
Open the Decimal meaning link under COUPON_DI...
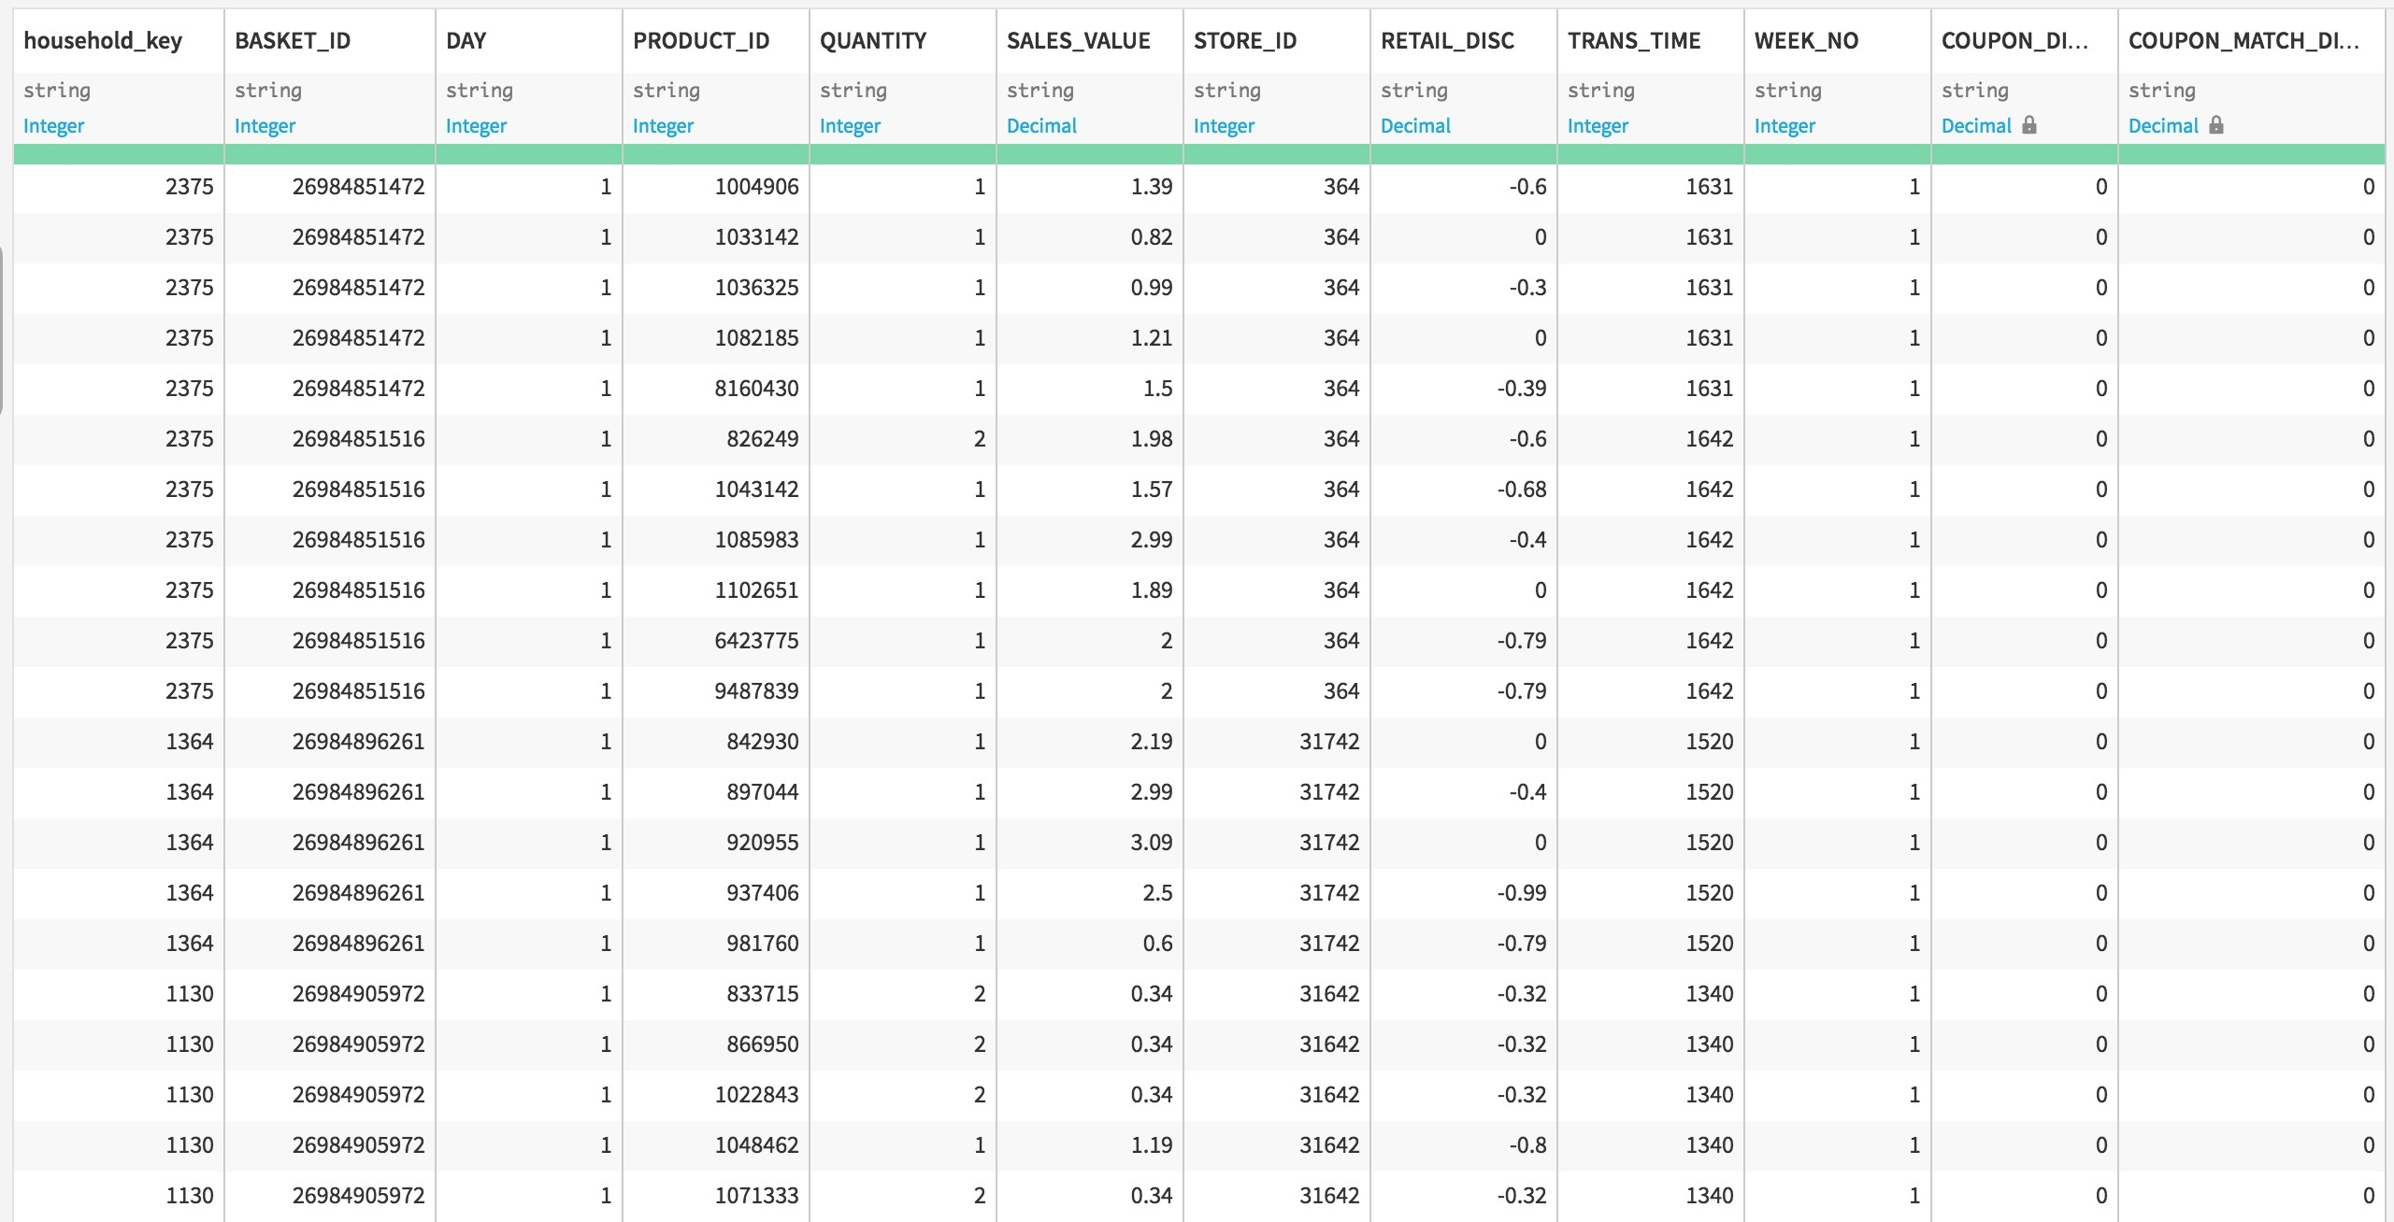(x=1976, y=126)
